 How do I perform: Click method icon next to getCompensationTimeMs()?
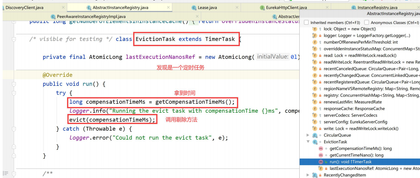321,149
